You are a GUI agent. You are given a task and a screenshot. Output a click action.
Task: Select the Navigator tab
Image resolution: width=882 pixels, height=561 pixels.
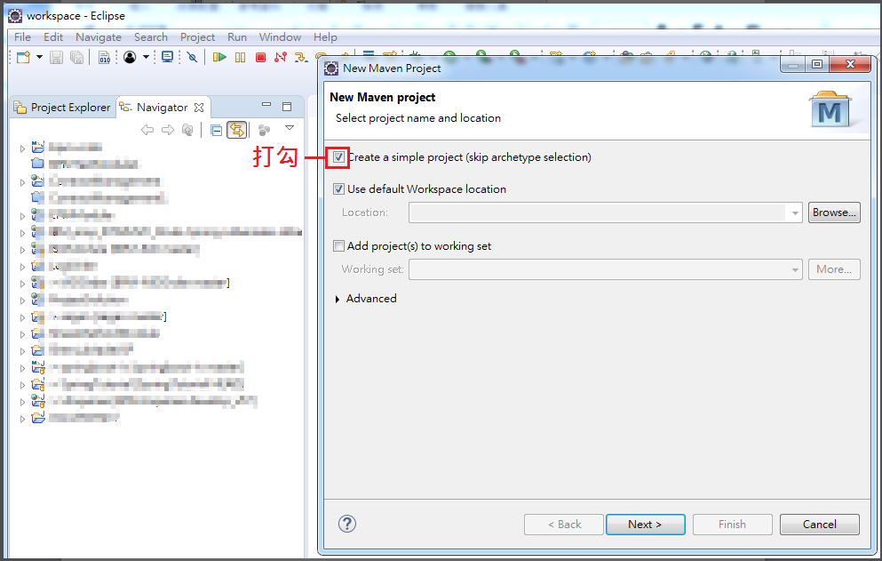click(162, 107)
